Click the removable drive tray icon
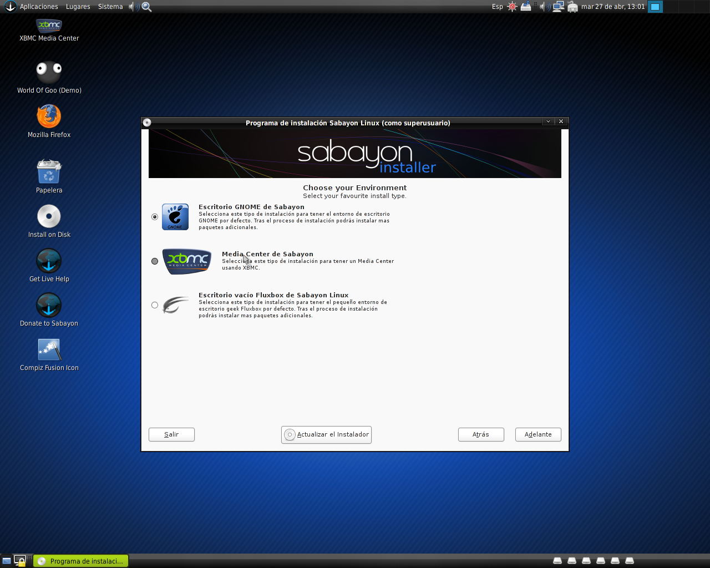 tap(572, 7)
